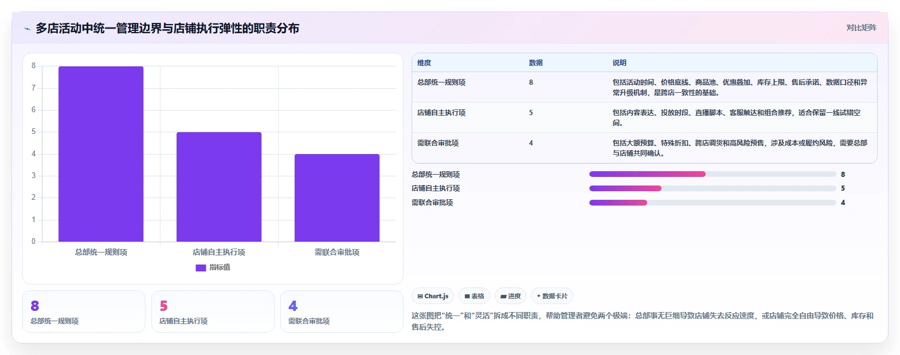Click progress list label 总部统一规则项
Viewport: 900px width, 355px height.
click(436, 175)
